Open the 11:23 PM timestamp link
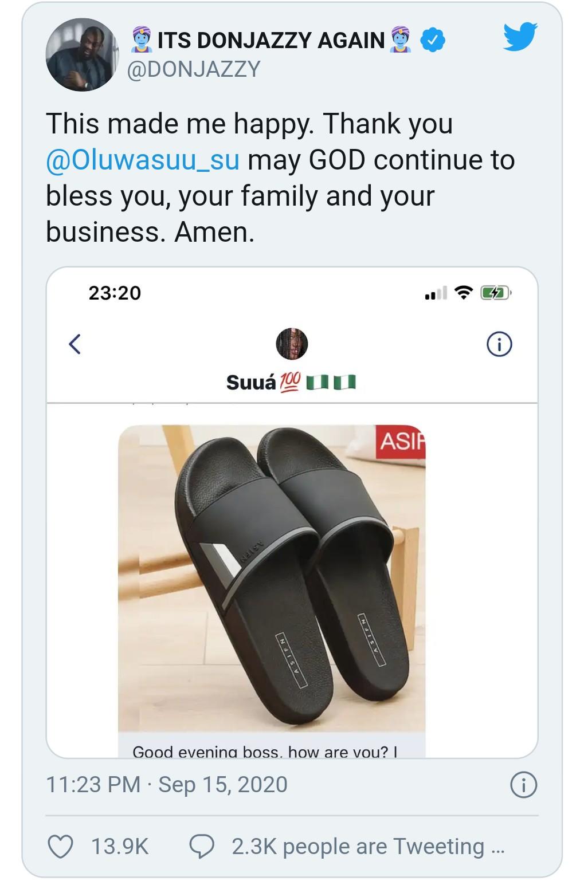This screenshot has height=885, width=584. [x=93, y=785]
